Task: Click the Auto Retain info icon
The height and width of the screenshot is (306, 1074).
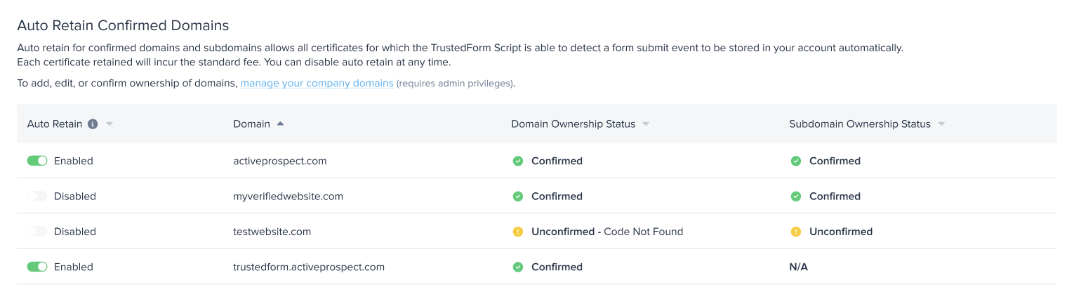Action: tap(93, 124)
